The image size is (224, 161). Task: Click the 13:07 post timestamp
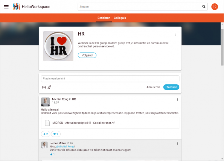pyautogui.click(x=56, y=103)
